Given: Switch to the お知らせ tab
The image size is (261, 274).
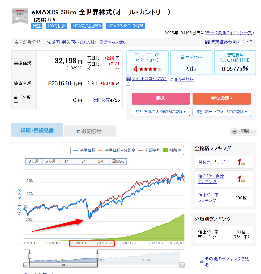Looking at the screenshot, I should coord(90,131).
